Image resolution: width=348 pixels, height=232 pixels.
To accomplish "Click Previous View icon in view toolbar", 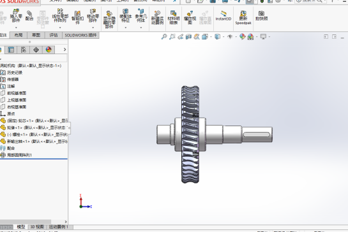I will point(181,36).
